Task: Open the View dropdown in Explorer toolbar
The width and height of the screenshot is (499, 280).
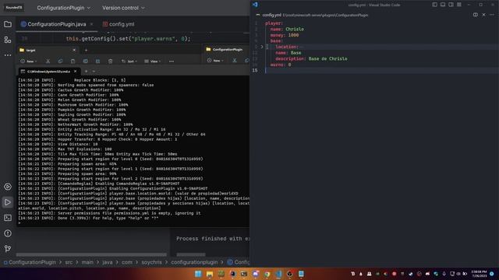Action: coord(153,61)
